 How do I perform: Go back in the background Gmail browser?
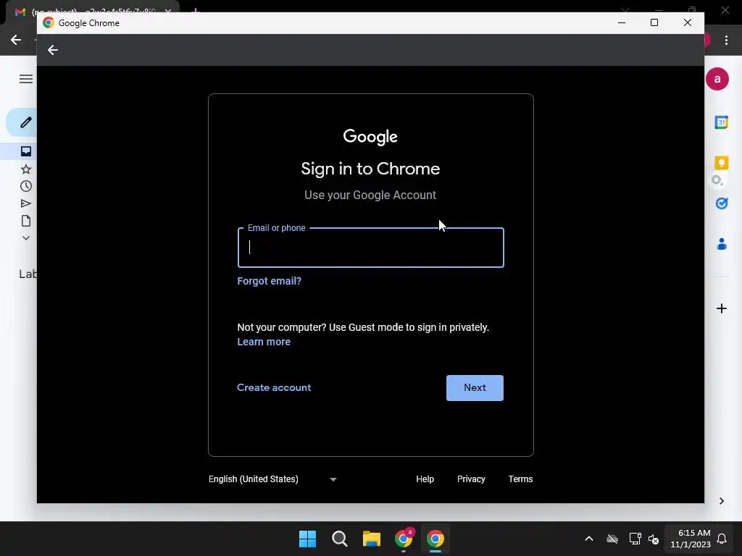16,41
